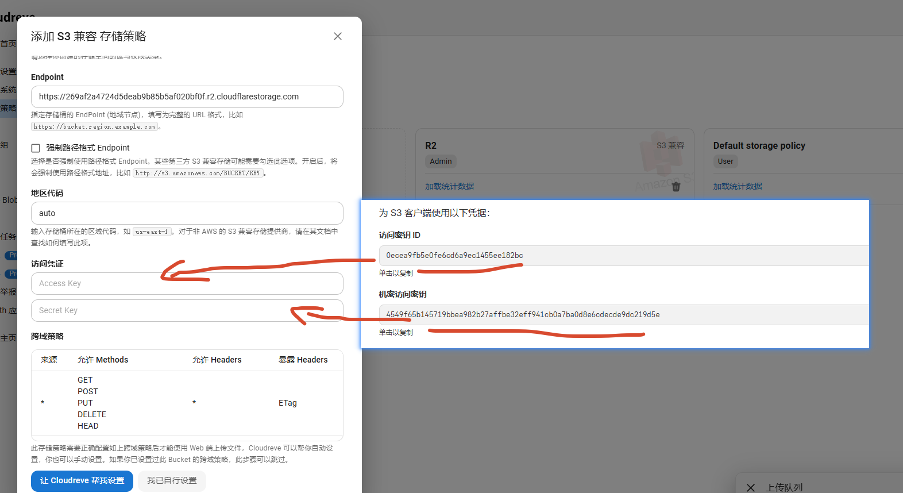Click the S3 兼容 label on R2 card
Screen dimensions: 903x493
coord(670,145)
